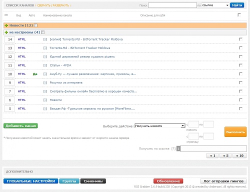This screenshot has height=192, width=250.
Task: Expand the не настроены group plus icon
Action: [6, 32]
